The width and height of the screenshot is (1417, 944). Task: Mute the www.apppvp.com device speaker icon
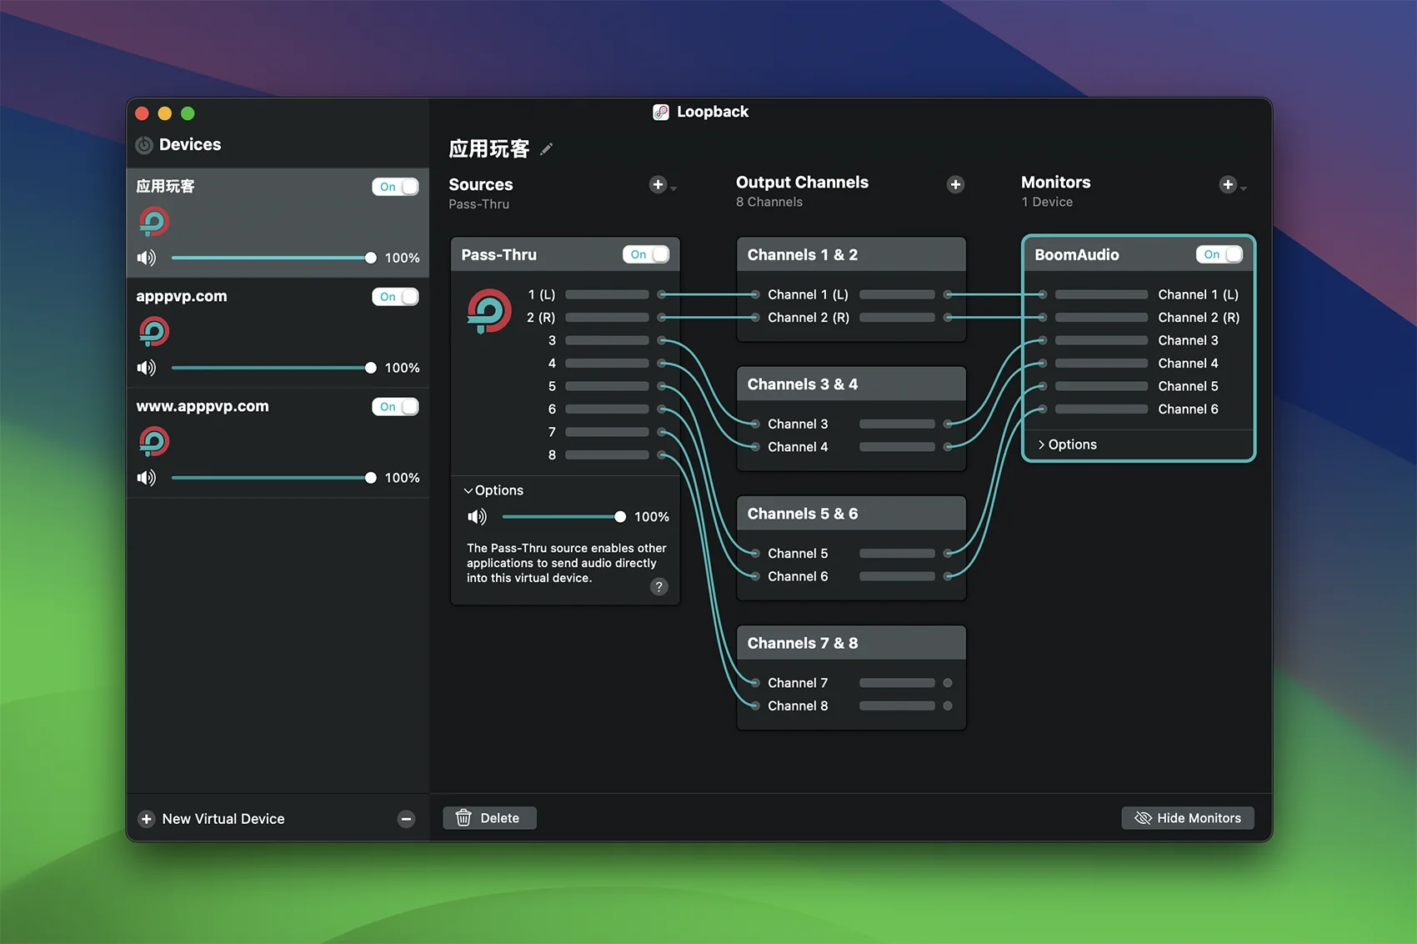pyautogui.click(x=147, y=478)
